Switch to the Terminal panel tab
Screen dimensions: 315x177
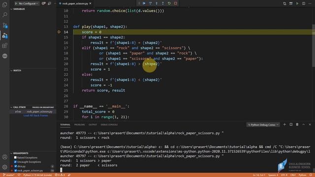click(65, 124)
